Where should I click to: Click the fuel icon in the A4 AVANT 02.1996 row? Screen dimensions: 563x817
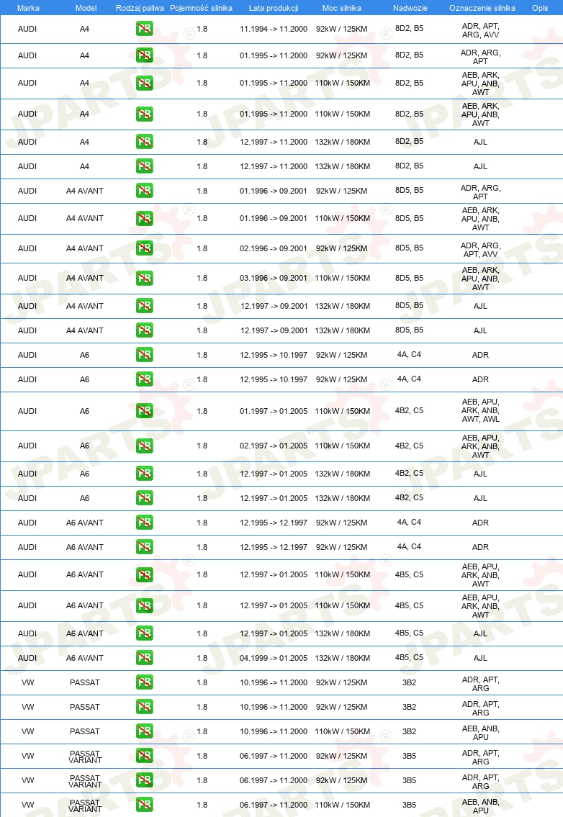(145, 248)
